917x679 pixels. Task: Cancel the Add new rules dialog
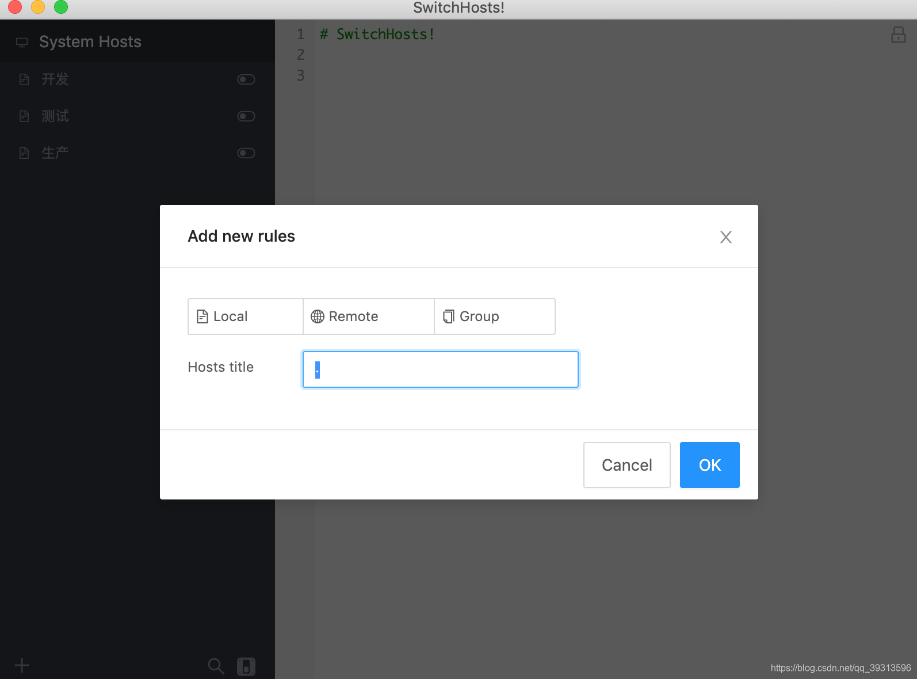tap(627, 465)
